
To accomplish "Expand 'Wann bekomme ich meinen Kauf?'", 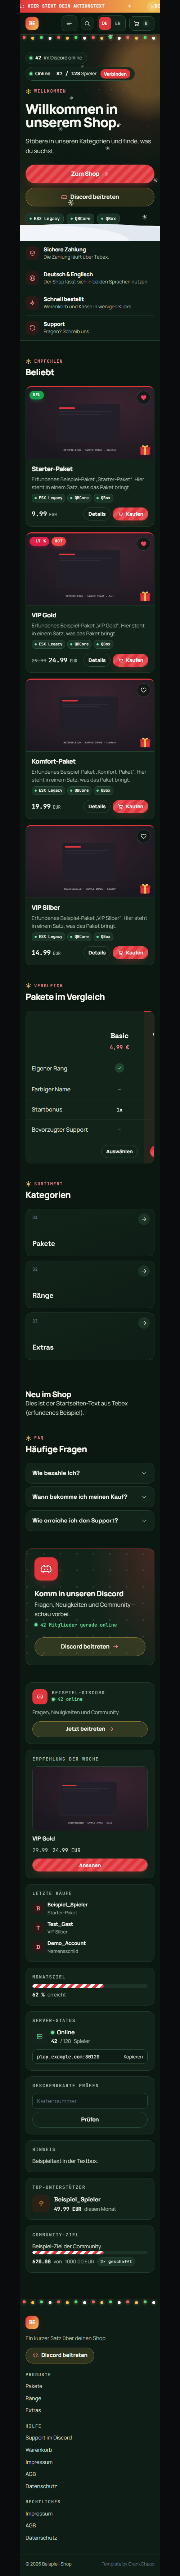I will pyautogui.click(x=90, y=1497).
